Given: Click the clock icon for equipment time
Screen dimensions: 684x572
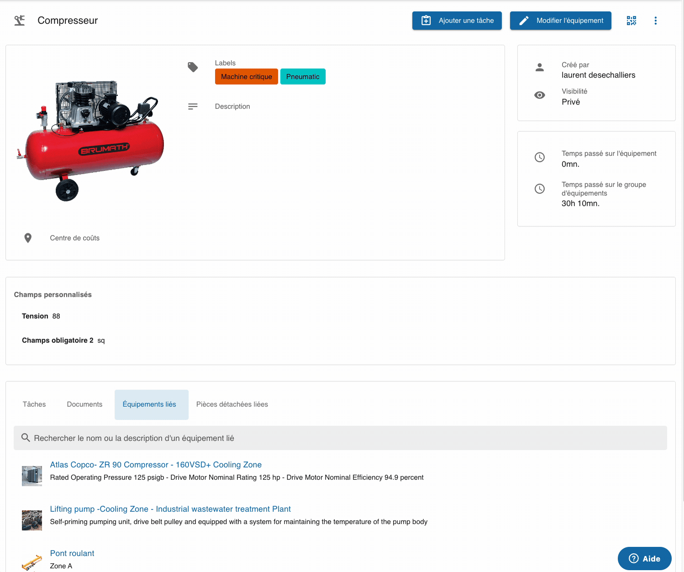Looking at the screenshot, I should click(x=539, y=157).
